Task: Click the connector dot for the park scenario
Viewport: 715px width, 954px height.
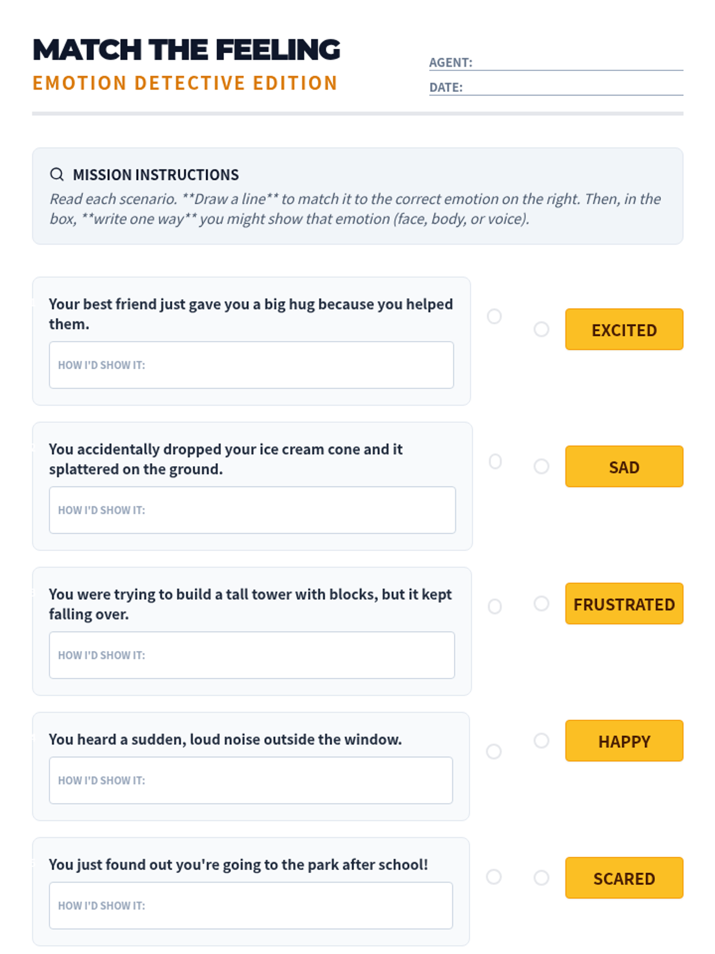Action: pos(494,876)
